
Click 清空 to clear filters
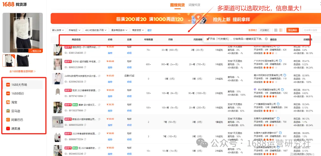click(x=150, y=30)
